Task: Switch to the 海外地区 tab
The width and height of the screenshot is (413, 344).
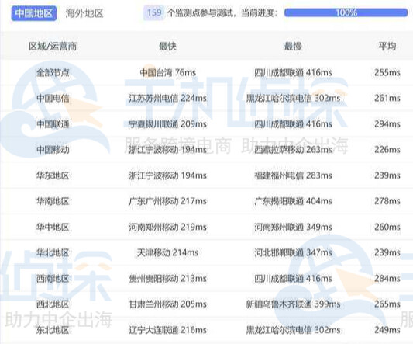Action: click(x=84, y=13)
